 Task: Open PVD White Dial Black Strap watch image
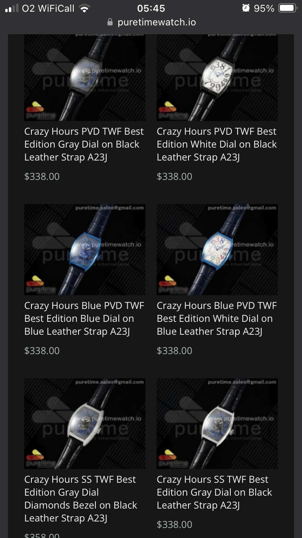pyautogui.click(x=217, y=77)
